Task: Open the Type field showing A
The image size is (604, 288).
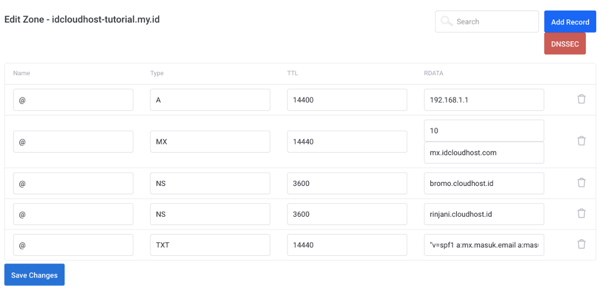Action: click(210, 100)
